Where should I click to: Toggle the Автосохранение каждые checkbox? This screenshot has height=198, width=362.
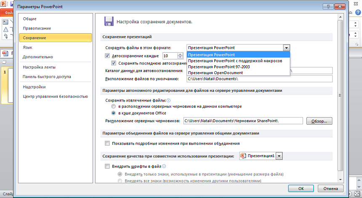pyautogui.click(x=107, y=56)
